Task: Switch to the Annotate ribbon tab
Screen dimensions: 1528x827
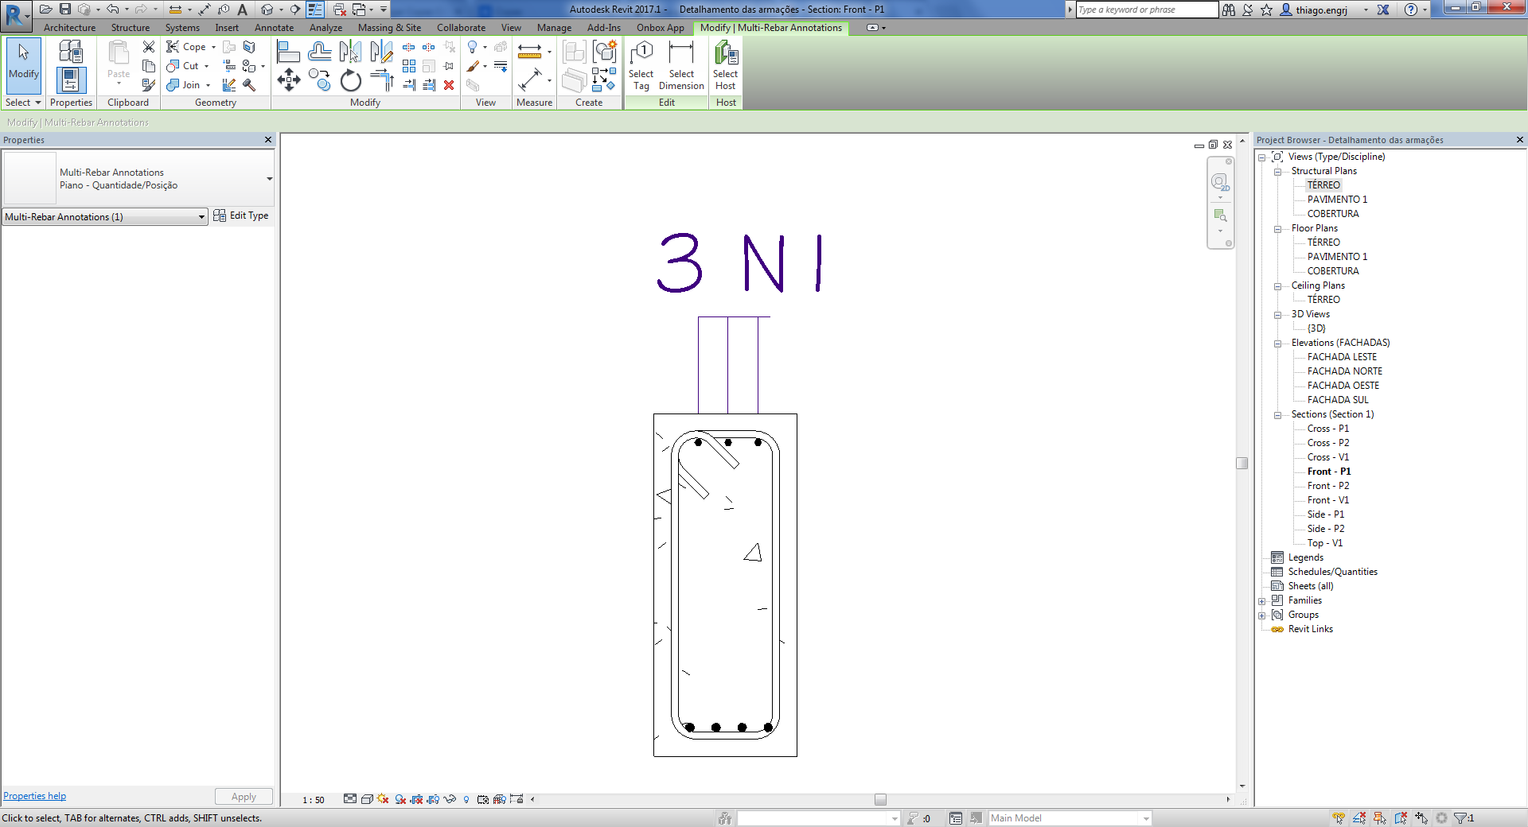Action: click(274, 27)
